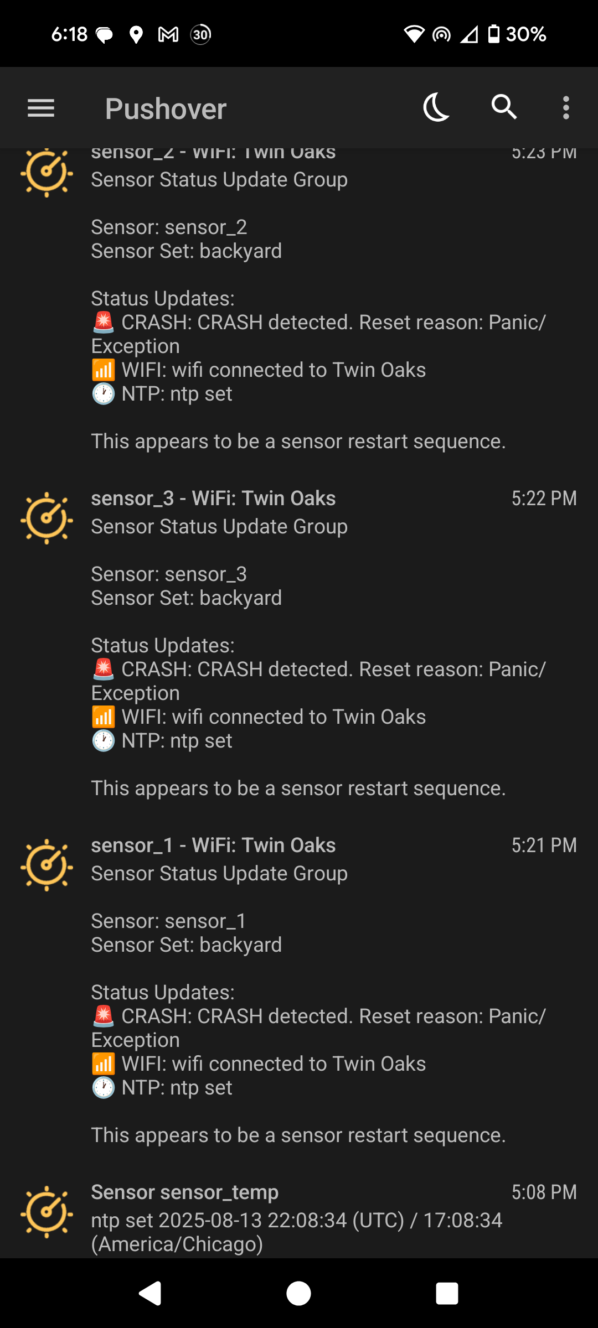Tap the quiet hours moon icon

point(436,107)
